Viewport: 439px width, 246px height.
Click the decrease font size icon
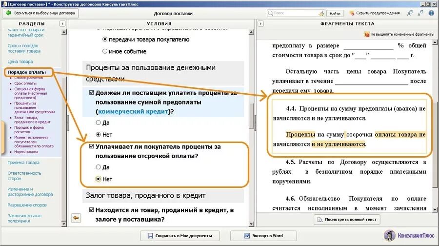tap(420, 13)
